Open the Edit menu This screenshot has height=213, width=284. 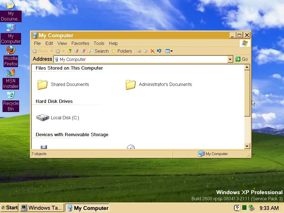(x=49, y=43)
